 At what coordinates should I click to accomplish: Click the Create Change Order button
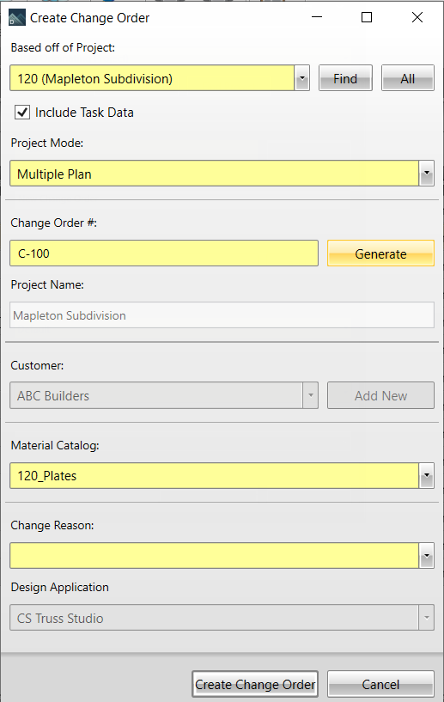pyautogui.click(x=255, y=684)
